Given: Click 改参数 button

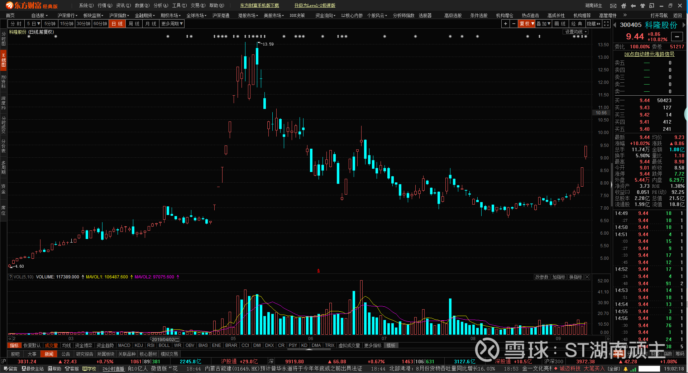Looking at the screenshot, I should [x=542, y=277].
